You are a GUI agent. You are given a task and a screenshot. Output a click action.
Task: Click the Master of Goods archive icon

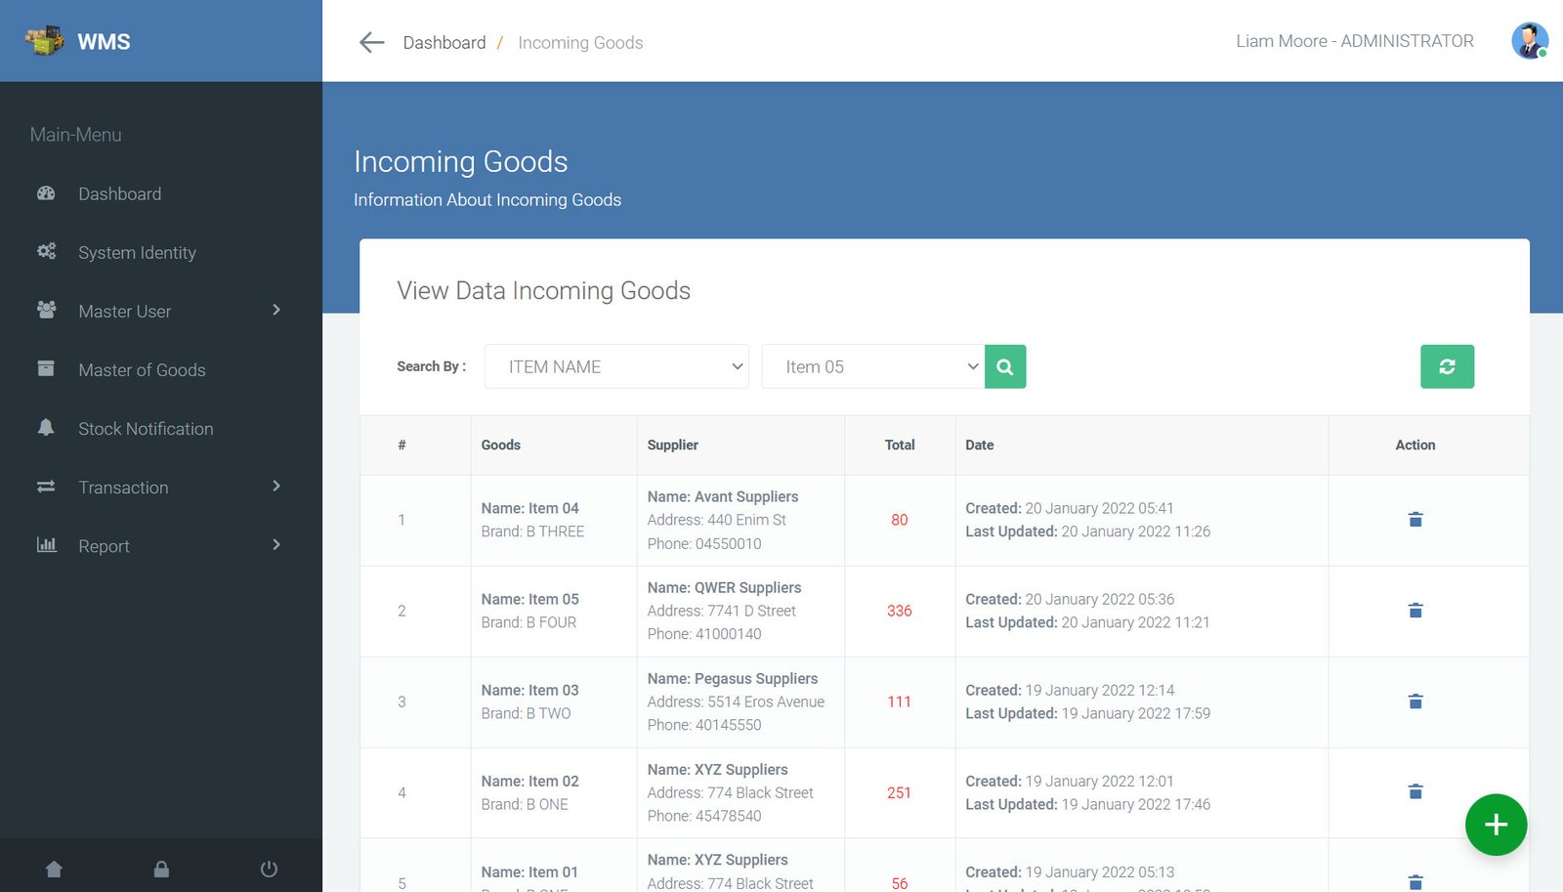point(46,368)
